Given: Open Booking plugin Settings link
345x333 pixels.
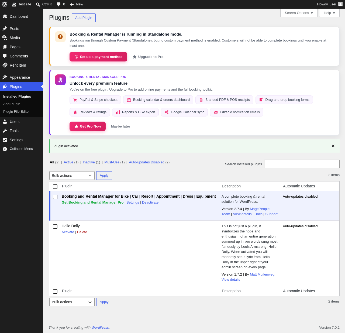Looking at the screenshot, I should tap(133, 202).
